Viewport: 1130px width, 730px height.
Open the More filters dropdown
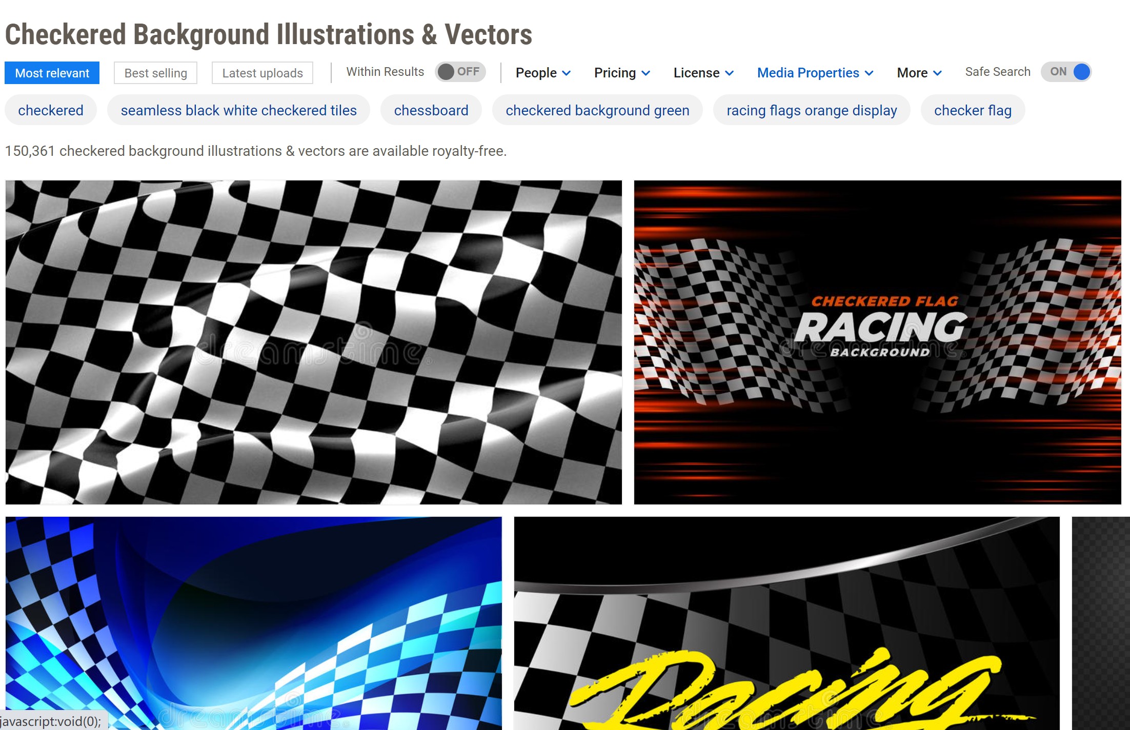pyautogui.click(x=919, y=73)
